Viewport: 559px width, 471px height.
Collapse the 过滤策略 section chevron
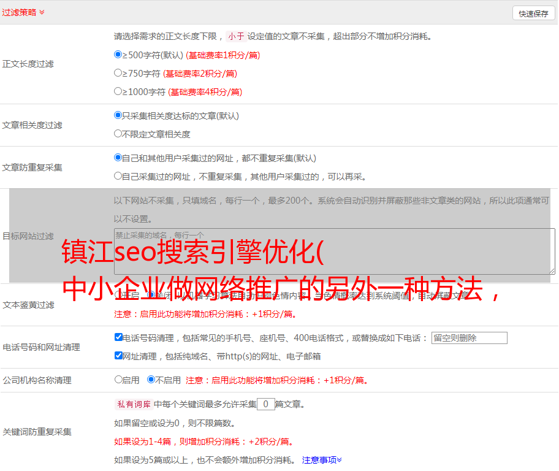point(42,12)
